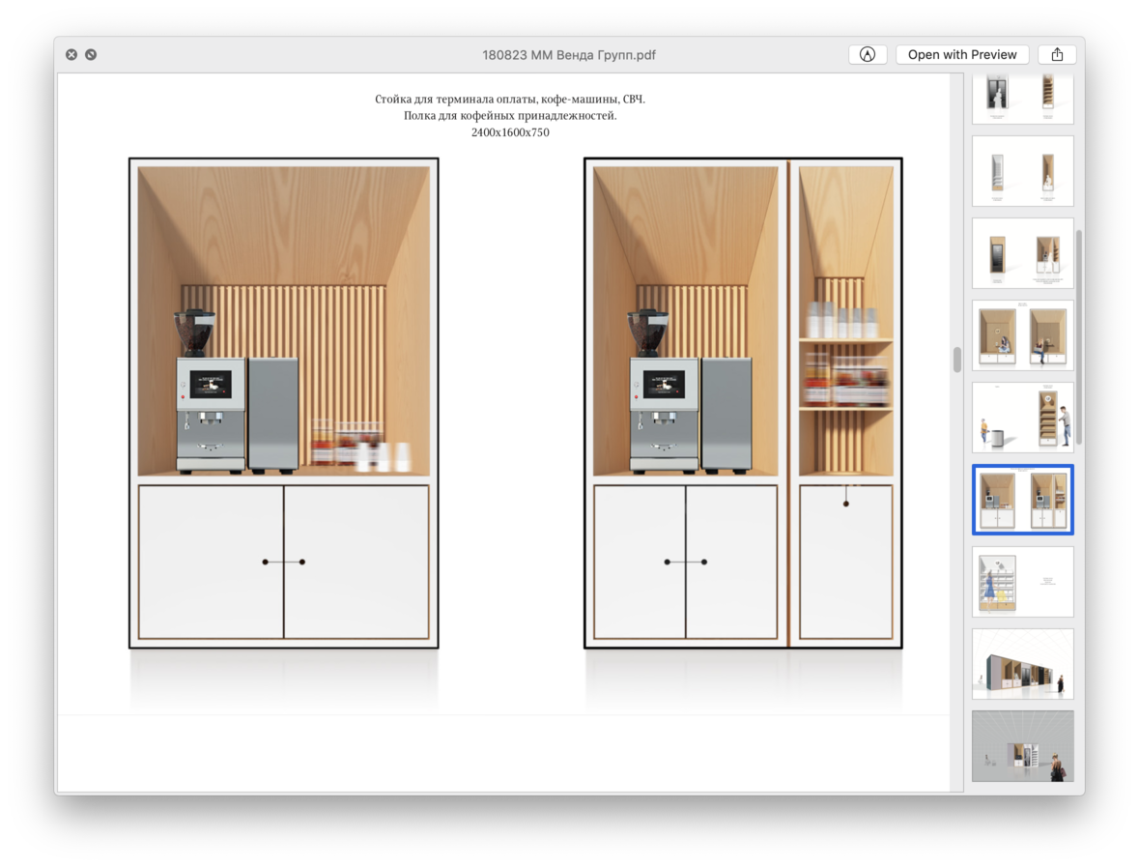
Task: Select the highlighted coffee machine stand thumbnail
Action: [1022, 500]
